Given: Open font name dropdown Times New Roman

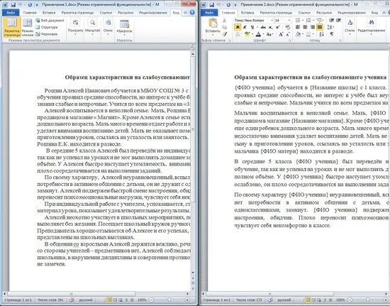Looking at the screenshot, I should click(272, 21).
